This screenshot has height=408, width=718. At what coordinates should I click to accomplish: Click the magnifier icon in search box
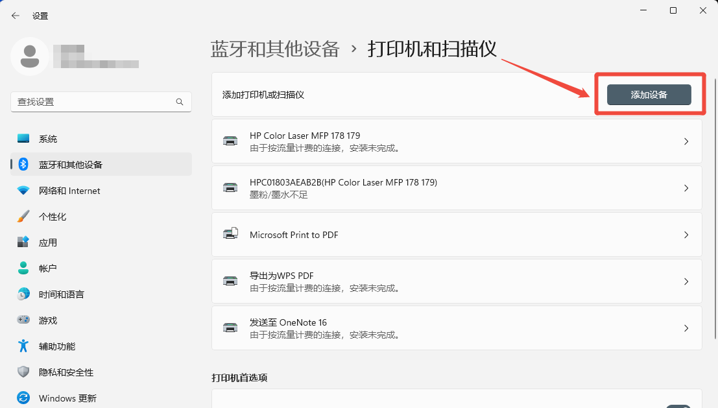pos(180,102)
